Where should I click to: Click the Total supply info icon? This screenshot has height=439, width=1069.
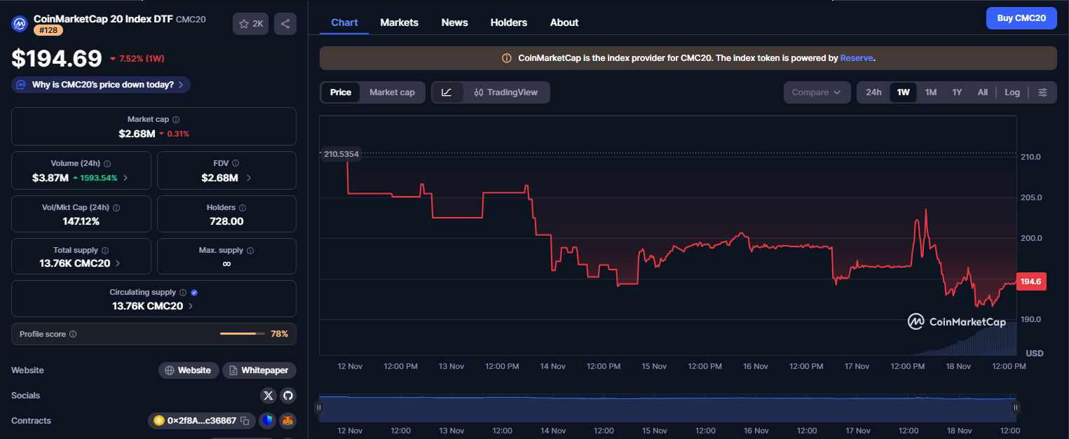(105, 251)
